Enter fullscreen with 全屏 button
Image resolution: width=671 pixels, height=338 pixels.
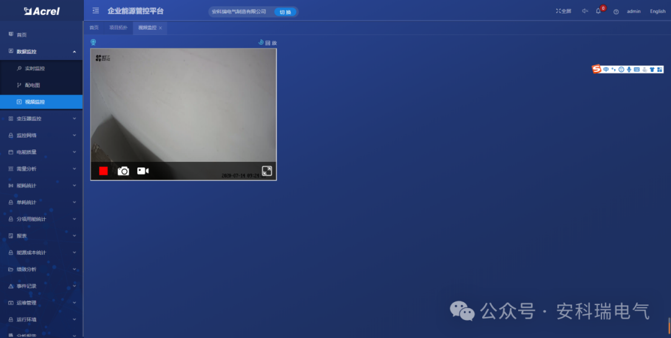tap(564, 11)
